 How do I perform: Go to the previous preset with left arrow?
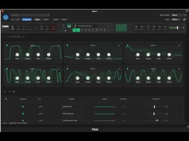(x=13, y=20)
